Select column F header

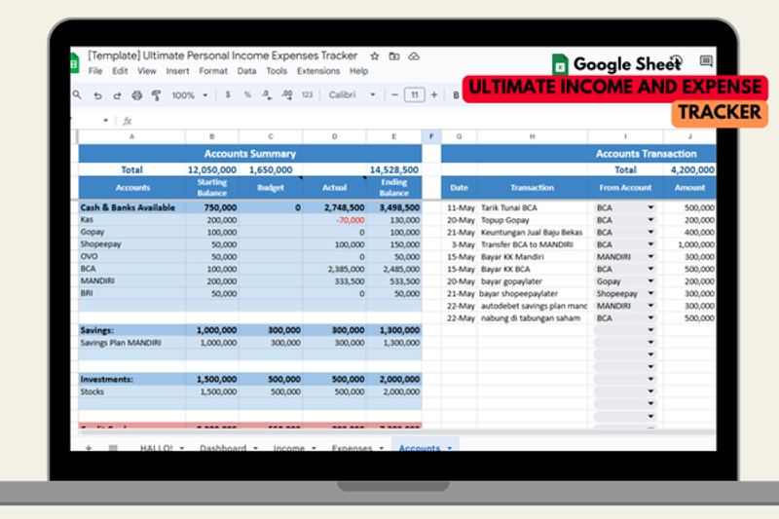[431, 136]
